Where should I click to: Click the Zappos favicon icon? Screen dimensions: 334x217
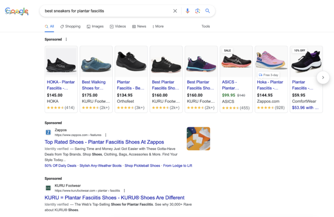click(x=48, y=133)
